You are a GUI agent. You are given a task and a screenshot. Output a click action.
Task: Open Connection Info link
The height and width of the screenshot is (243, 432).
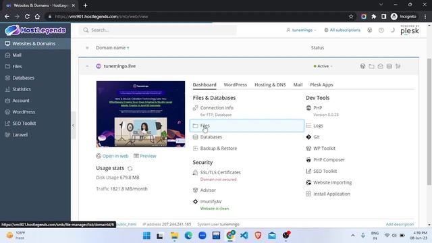pos(217,108)
